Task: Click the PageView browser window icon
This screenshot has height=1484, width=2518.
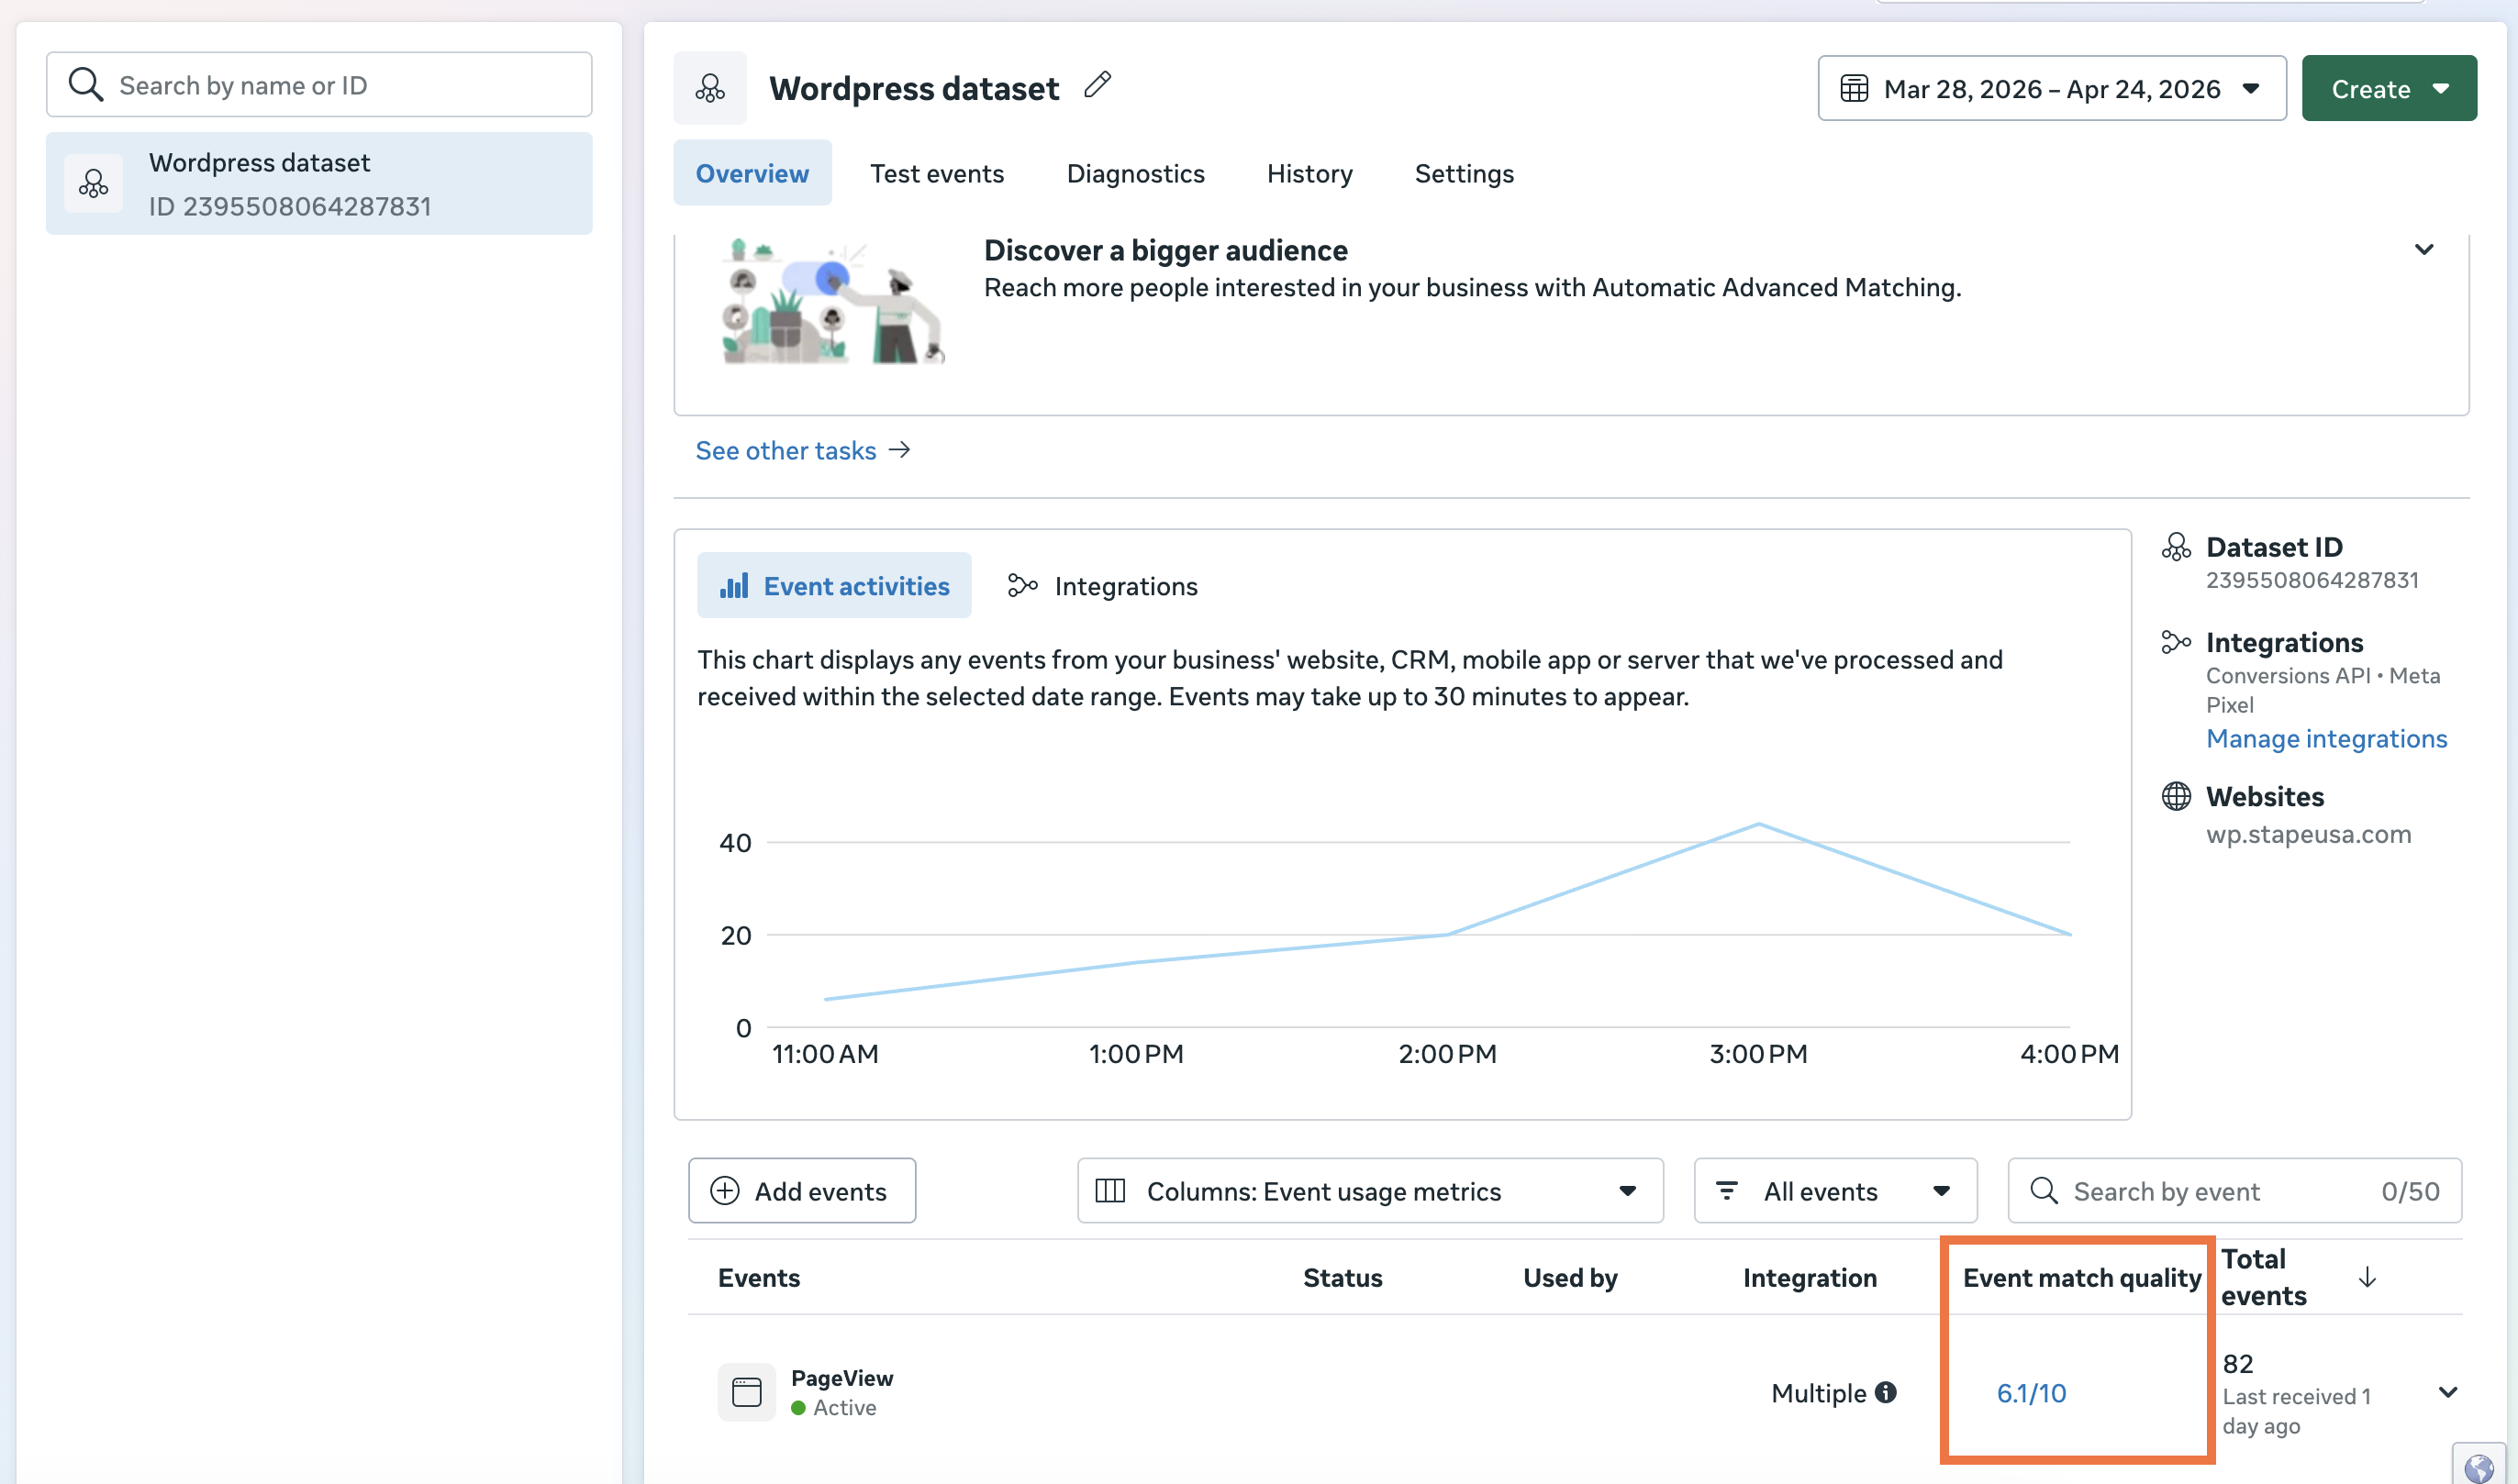Action: click(746, 1392)
